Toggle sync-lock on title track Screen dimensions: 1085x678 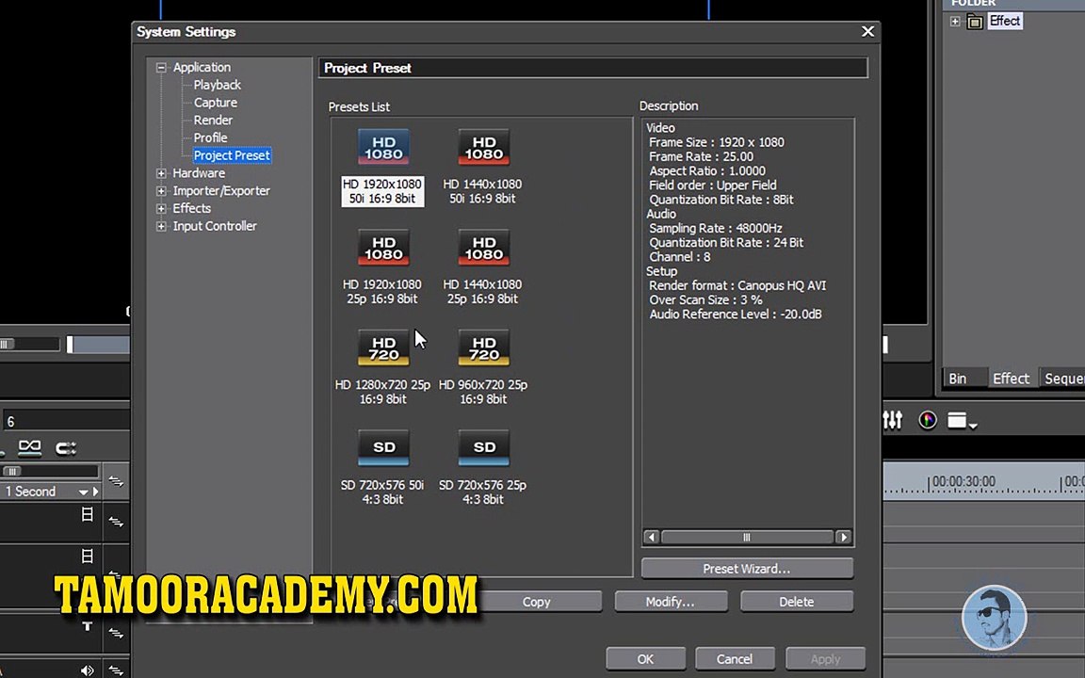[x=116, y=633]
